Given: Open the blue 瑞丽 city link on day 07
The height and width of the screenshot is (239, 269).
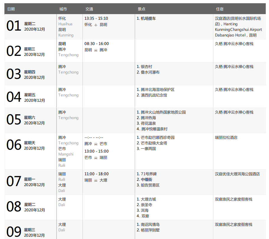Looking at the screenshot, I should point(62,174).
